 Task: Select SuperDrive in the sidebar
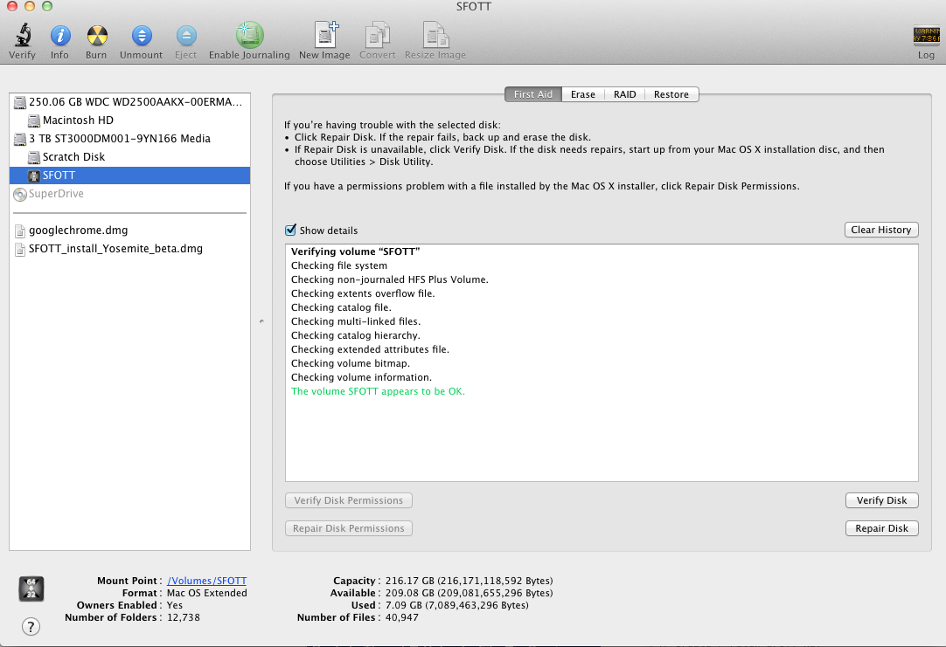click(129, 194)
